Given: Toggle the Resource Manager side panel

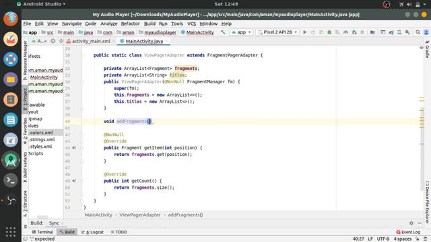Looking at the screenshot, I should point(25,61).
